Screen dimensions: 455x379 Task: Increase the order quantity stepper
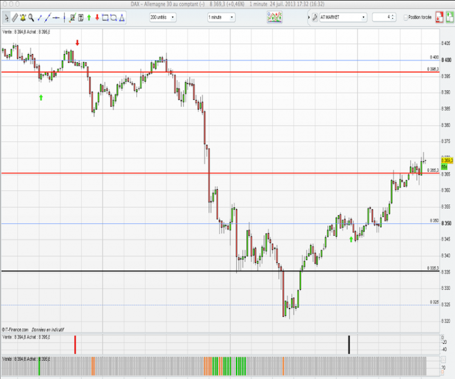tap(393, 16)
